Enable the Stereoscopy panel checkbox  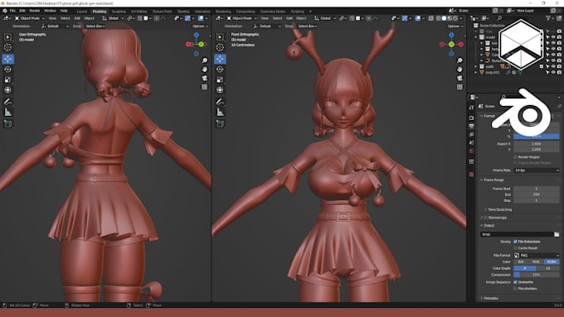click(x=485, y=218)
